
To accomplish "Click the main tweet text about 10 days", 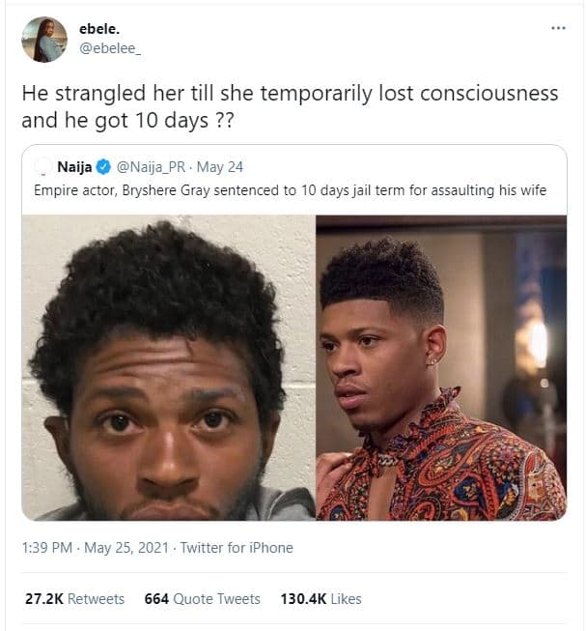I will (290, 106).
